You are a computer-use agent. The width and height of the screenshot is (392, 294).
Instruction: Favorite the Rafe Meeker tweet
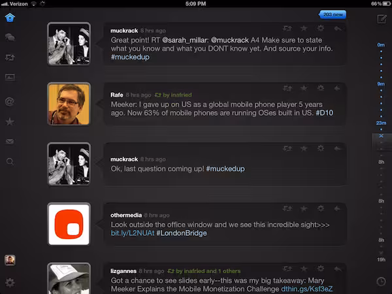click(304, 88)
